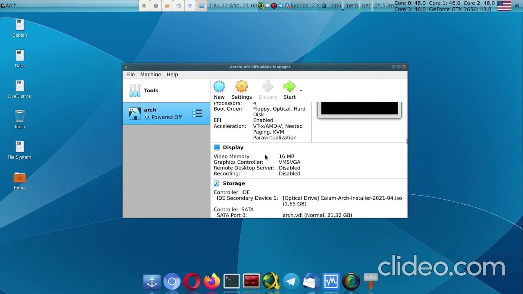This screenshot has width=523, height=294.
Task: Open the Help menu
Action: pyautogui.click(x=172, y=74)
